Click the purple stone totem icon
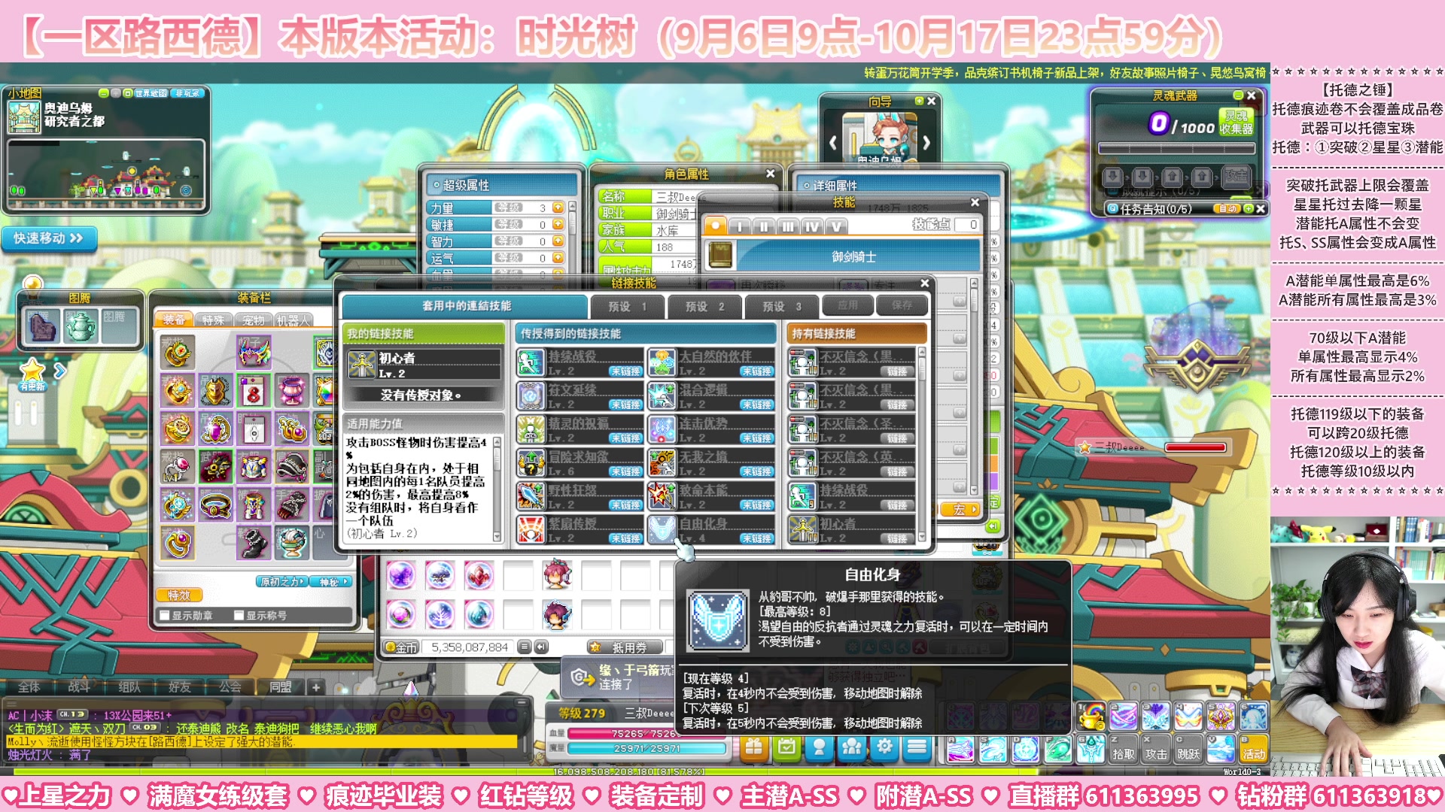1445x812 pixels. (x=43, y=326)
